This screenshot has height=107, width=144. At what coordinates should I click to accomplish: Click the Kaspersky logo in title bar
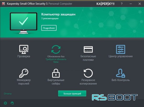[x=105, y=4]
